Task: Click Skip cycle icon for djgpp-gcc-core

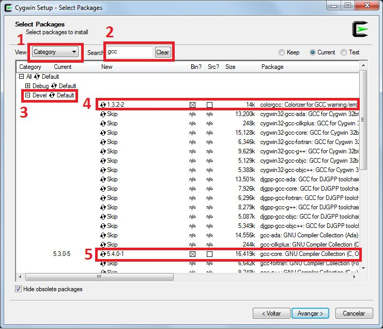Action: point(103,189)
